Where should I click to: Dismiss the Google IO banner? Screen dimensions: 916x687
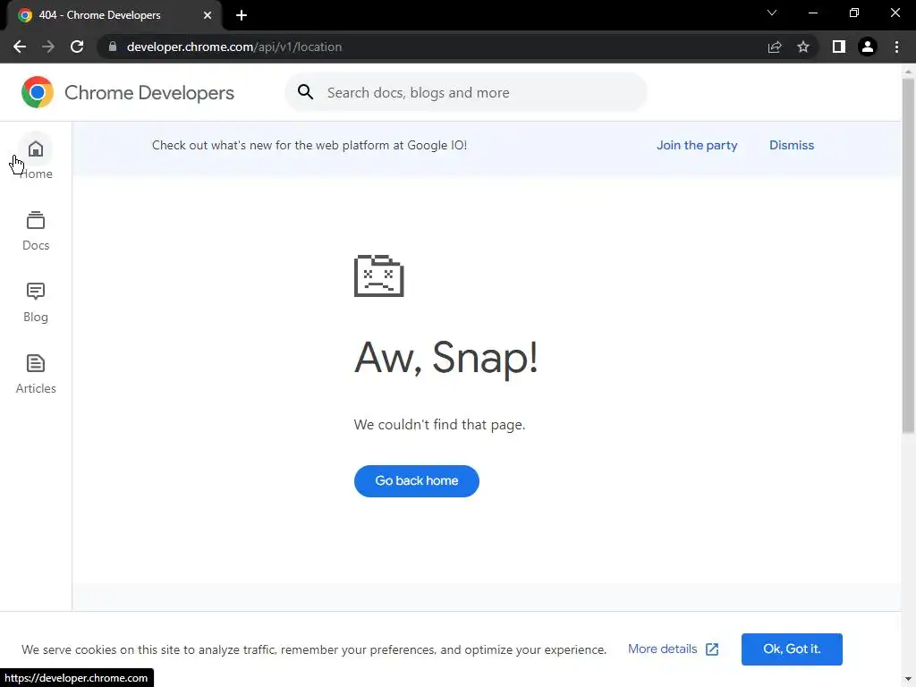click(792, 145)
